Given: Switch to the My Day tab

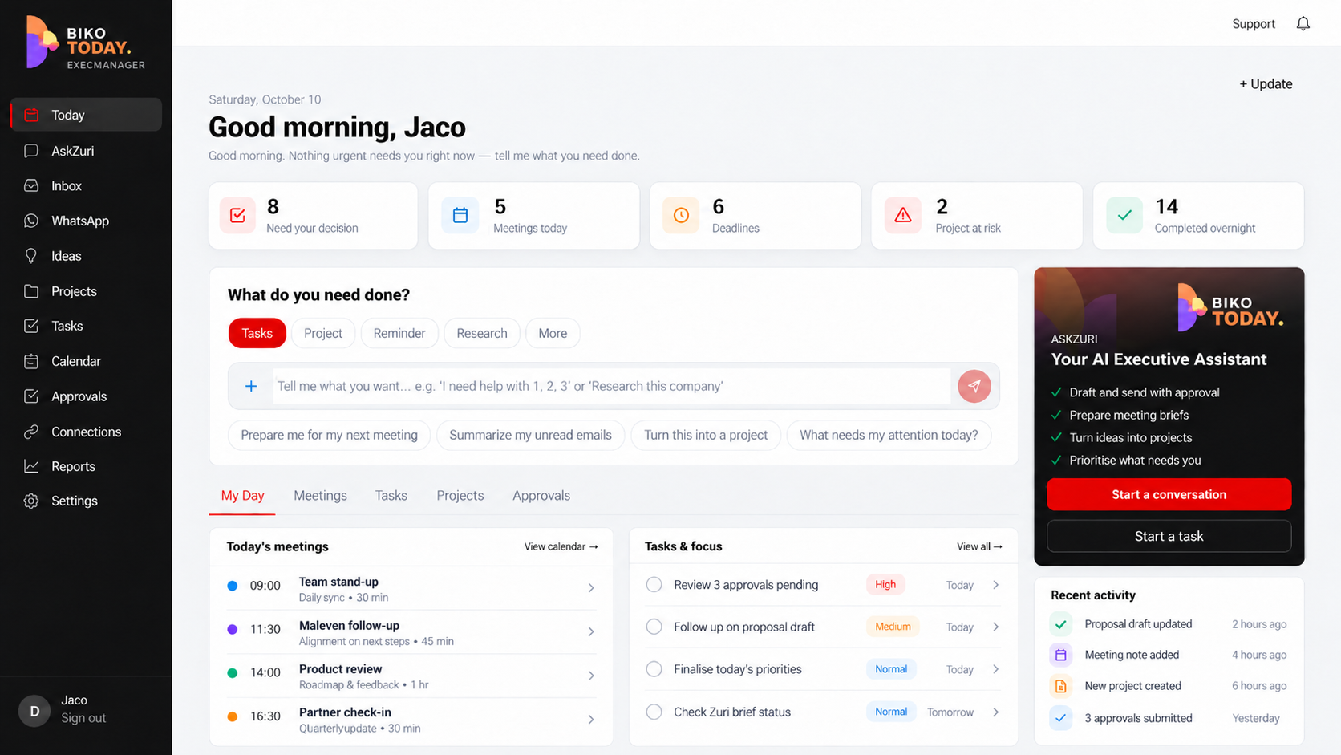Looking at the screenshot, I should pos(242,496).
